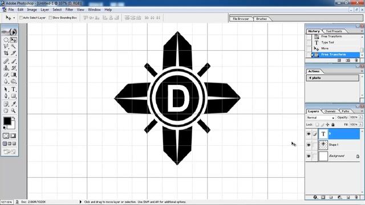Select the Zoom magnifier tool
This screenshot has width=365, height=205.
(14, 110)
